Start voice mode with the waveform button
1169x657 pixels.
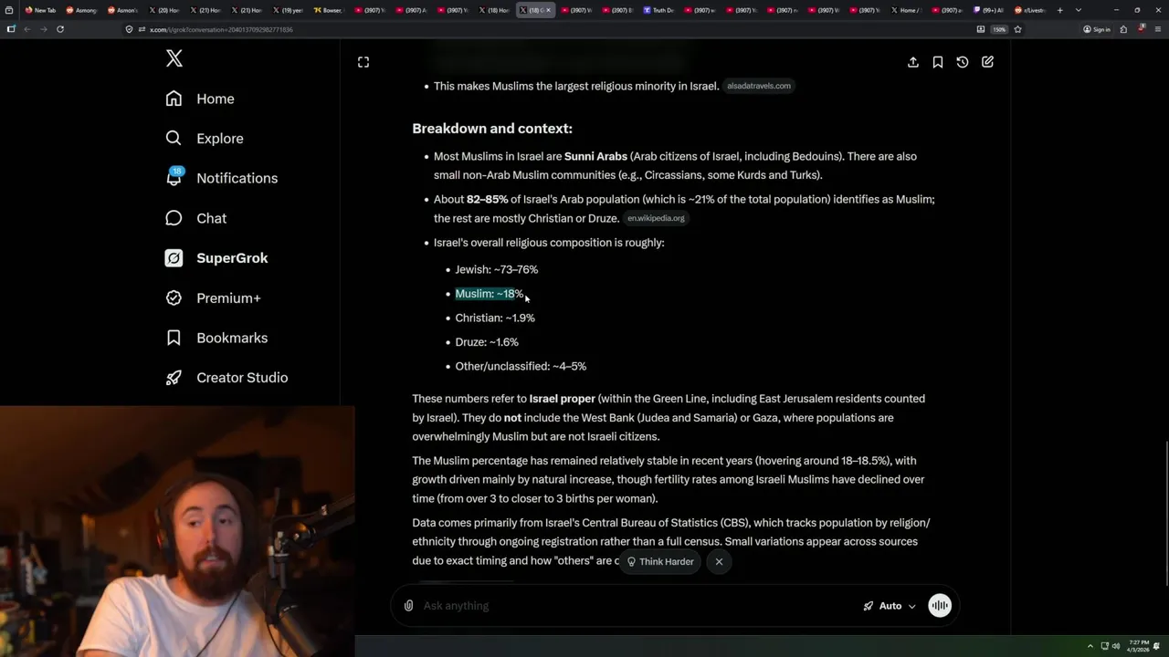coord(940,606)
